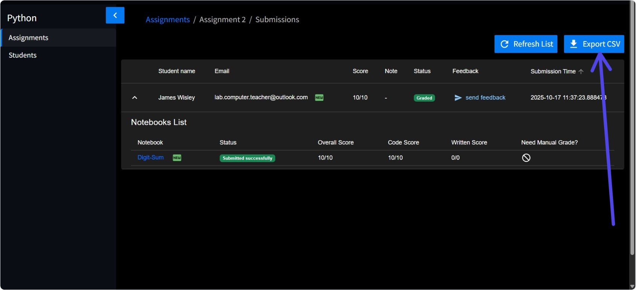Viewport: 636px width, 290px height.
Task: Sort by the main table Score column header
Action: 360,71
